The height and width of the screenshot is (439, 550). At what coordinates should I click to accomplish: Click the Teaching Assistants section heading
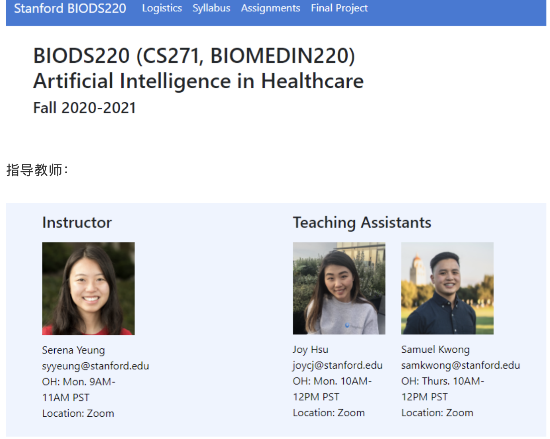tap(362, 223)
